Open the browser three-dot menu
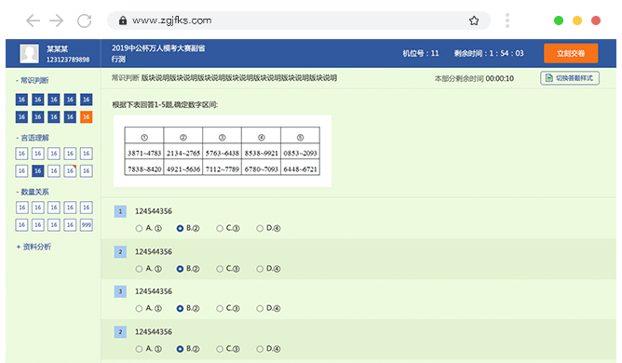Image resolution: width=622 pixels, height=363 pixels. coord(507,20)
